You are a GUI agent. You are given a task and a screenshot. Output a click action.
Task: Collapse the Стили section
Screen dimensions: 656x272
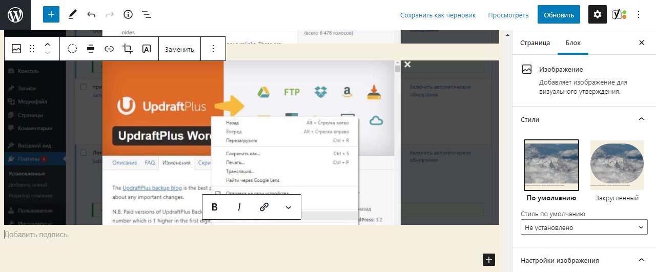(x=641, y=119)
